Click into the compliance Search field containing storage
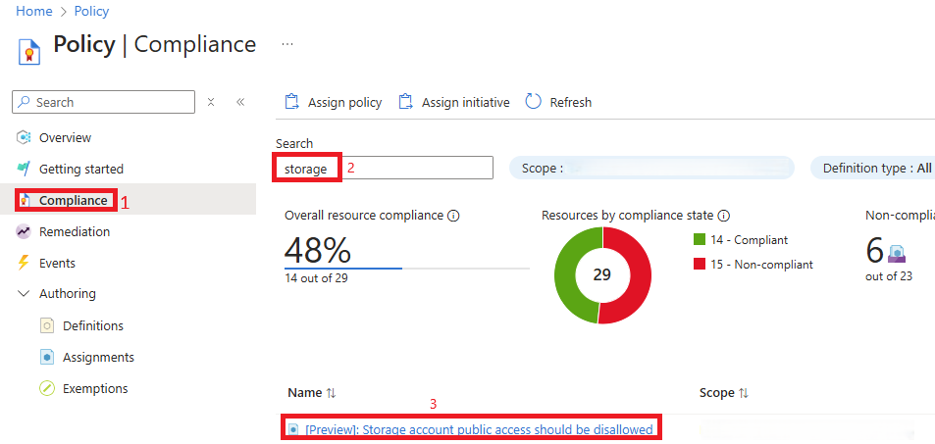 (x=385, y=168)
